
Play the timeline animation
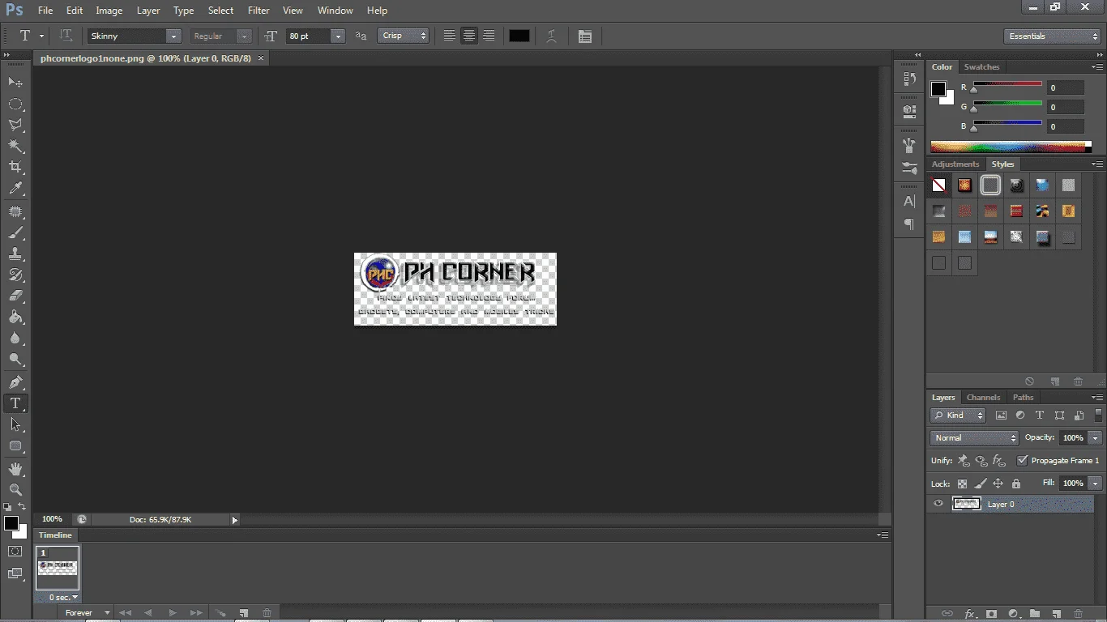173,613
